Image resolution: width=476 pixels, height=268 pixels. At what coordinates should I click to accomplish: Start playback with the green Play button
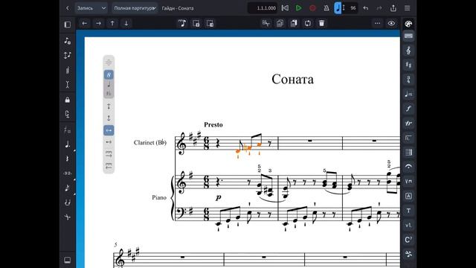click(299, 8)
